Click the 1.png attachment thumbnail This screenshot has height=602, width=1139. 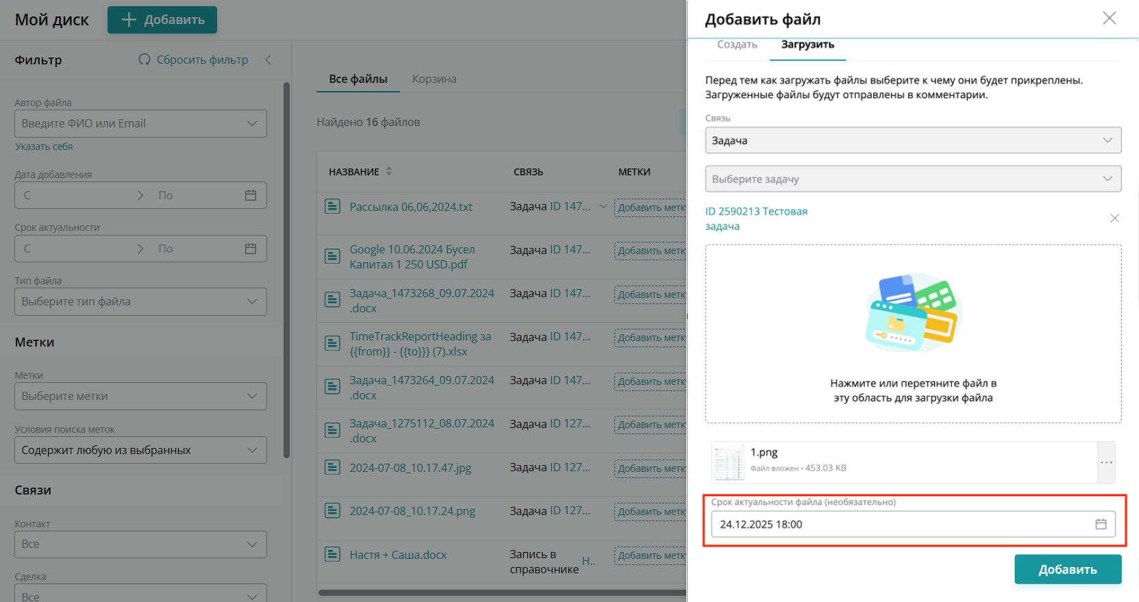tap(729, 462)
